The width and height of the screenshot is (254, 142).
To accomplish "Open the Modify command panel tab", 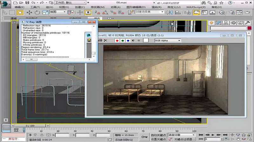I will pos(218,23).
